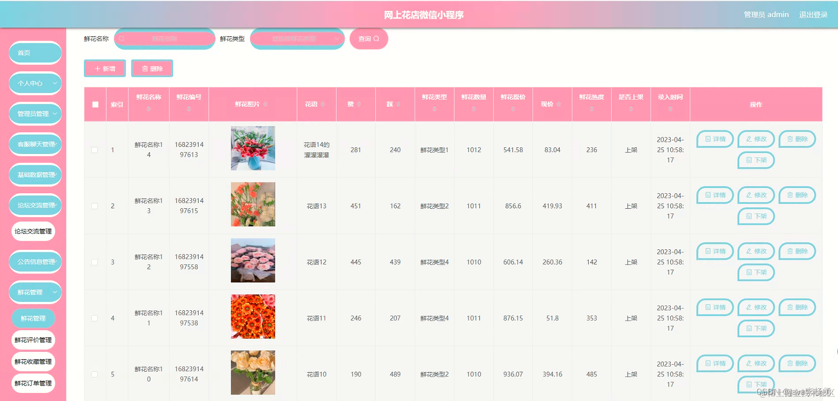Click 修改 edit for 鲜花名称10
The image size is (838, 401).
[x=756, y=363]
